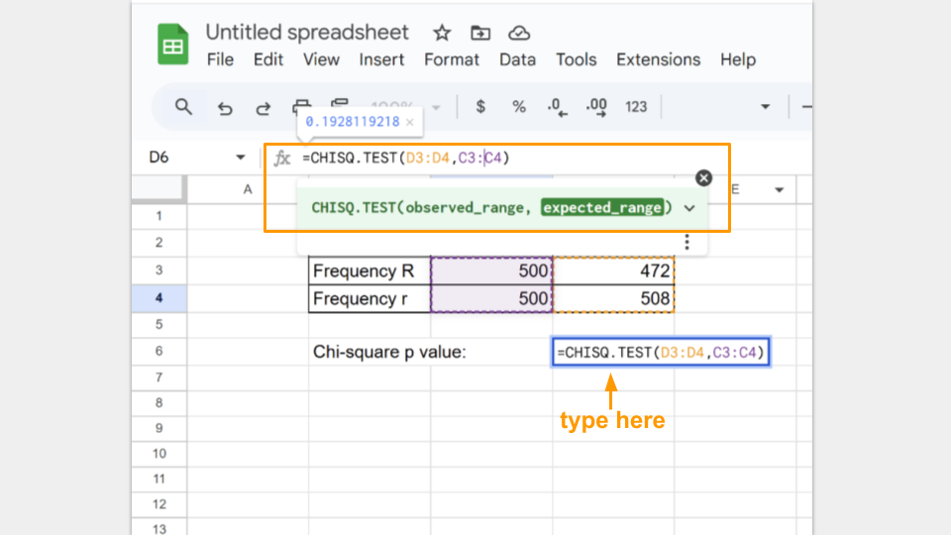Open the Extensions menu
Image resolution: width=951 pixels, height=535 pixels.
point(658,59)
